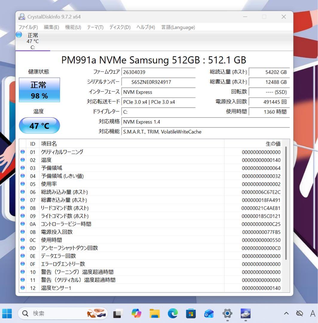Click the C: drive status indicator icon

tap(18, 35)
